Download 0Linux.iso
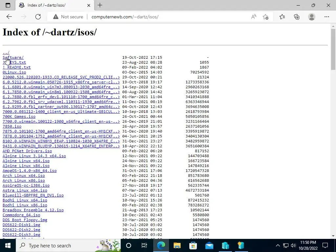This screenshot has height=252, width=336. [x=14, y=72]
